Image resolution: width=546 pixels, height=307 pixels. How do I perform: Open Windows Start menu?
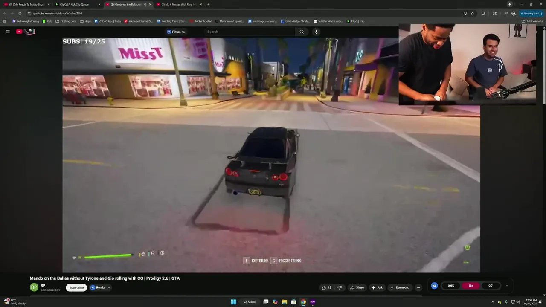(233, 302)
